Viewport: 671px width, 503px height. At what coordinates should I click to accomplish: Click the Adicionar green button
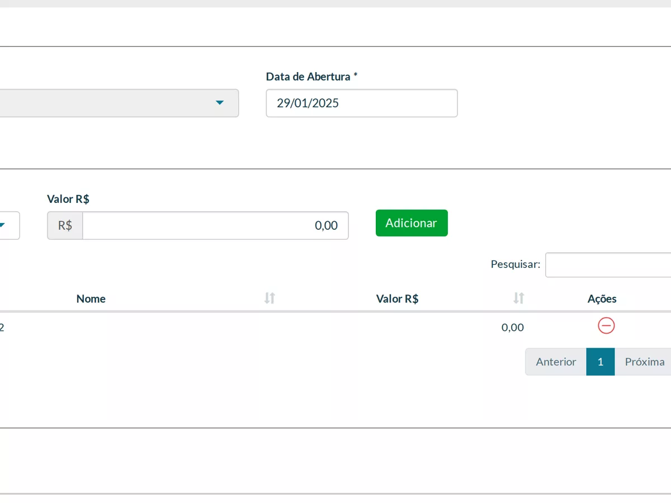412,223
